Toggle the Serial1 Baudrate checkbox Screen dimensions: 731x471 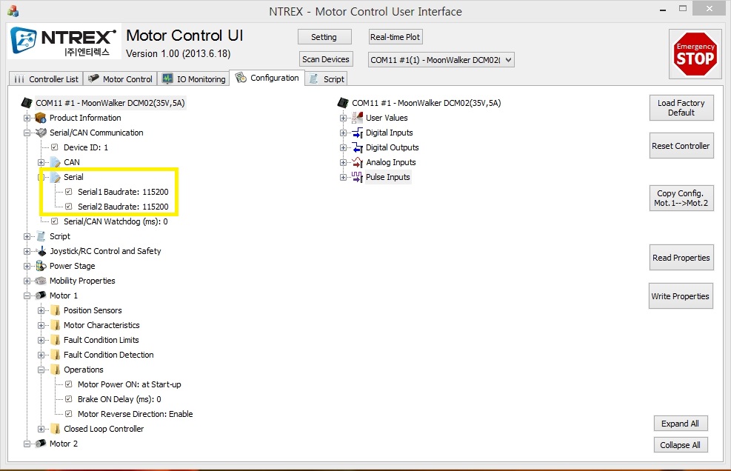(69, 192)
